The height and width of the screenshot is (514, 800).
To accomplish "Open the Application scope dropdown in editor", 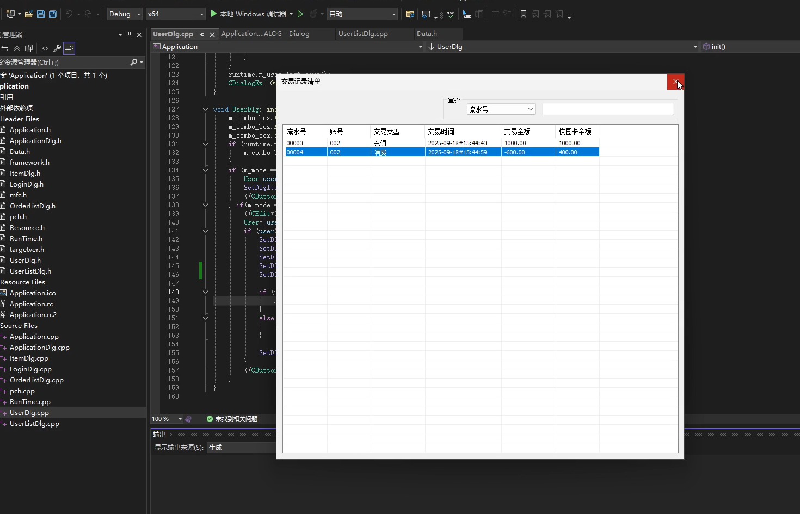I will click(x=288, y=46).
